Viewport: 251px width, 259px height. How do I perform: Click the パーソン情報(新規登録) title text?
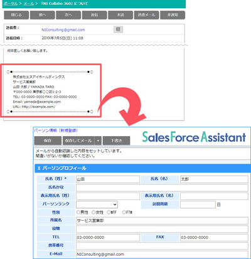coord(56,130)
